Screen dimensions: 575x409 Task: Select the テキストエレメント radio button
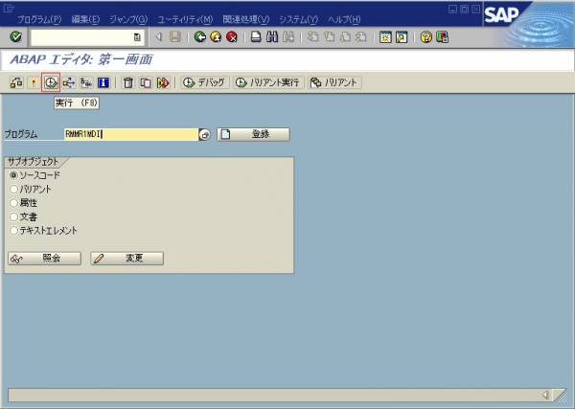(x=13, y=230)
